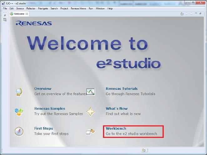This screenshot has height=155, width=207.
Task: Open the Window menu
Action: point(100,8)
